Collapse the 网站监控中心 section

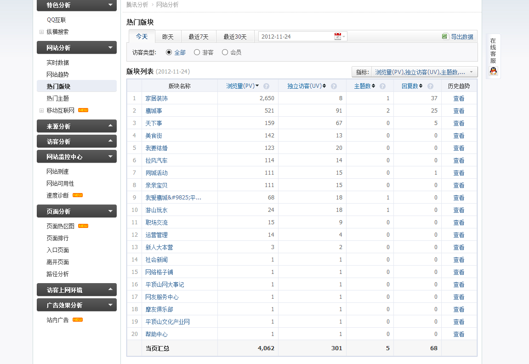click(77, 157)
